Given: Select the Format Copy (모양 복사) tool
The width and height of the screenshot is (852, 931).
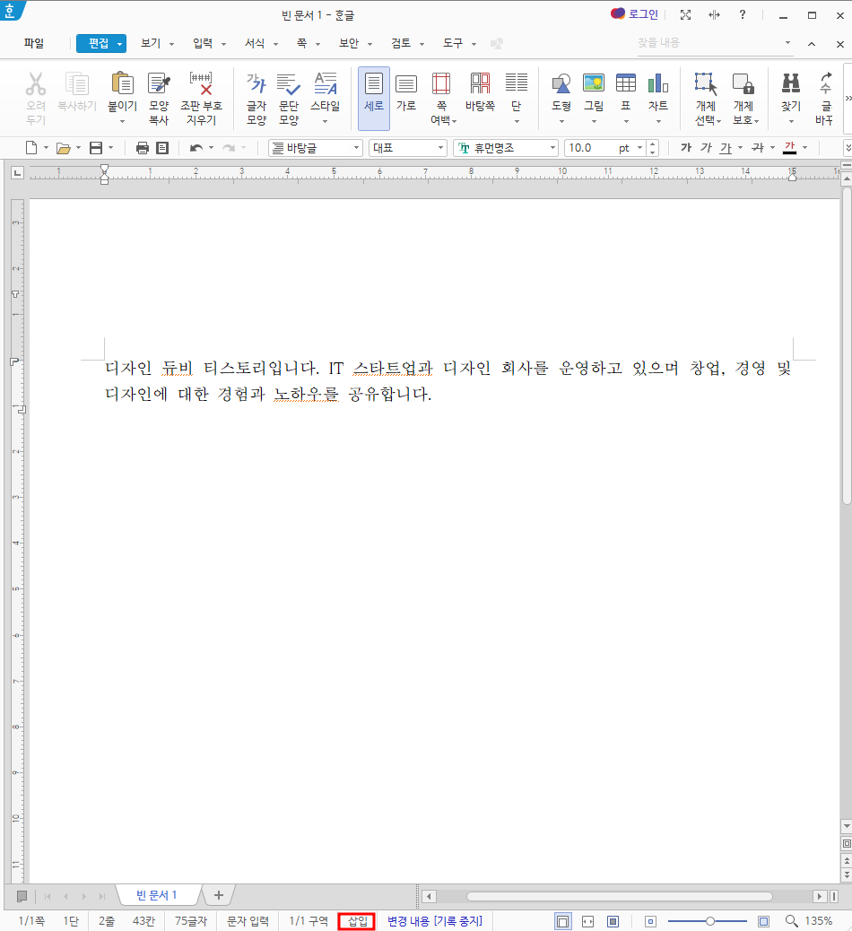Looking at the screenshot, I should 159,98.
